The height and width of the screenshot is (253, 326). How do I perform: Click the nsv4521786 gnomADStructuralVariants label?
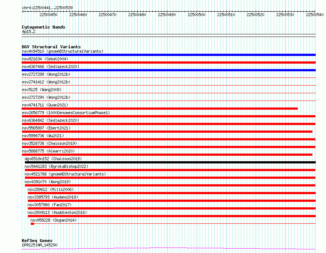[x=65, y=174]
